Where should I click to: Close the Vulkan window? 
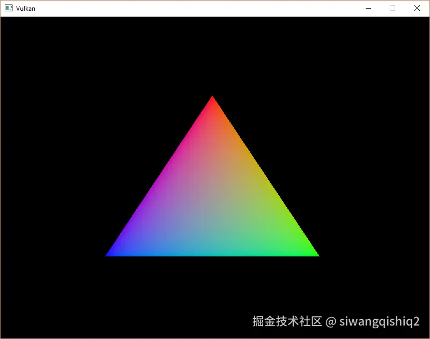(x=417, y=8)
